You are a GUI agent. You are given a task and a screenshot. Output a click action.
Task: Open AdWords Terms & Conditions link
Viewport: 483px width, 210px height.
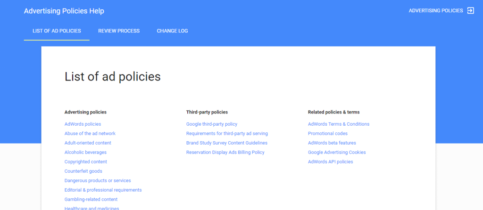[339, 124]
